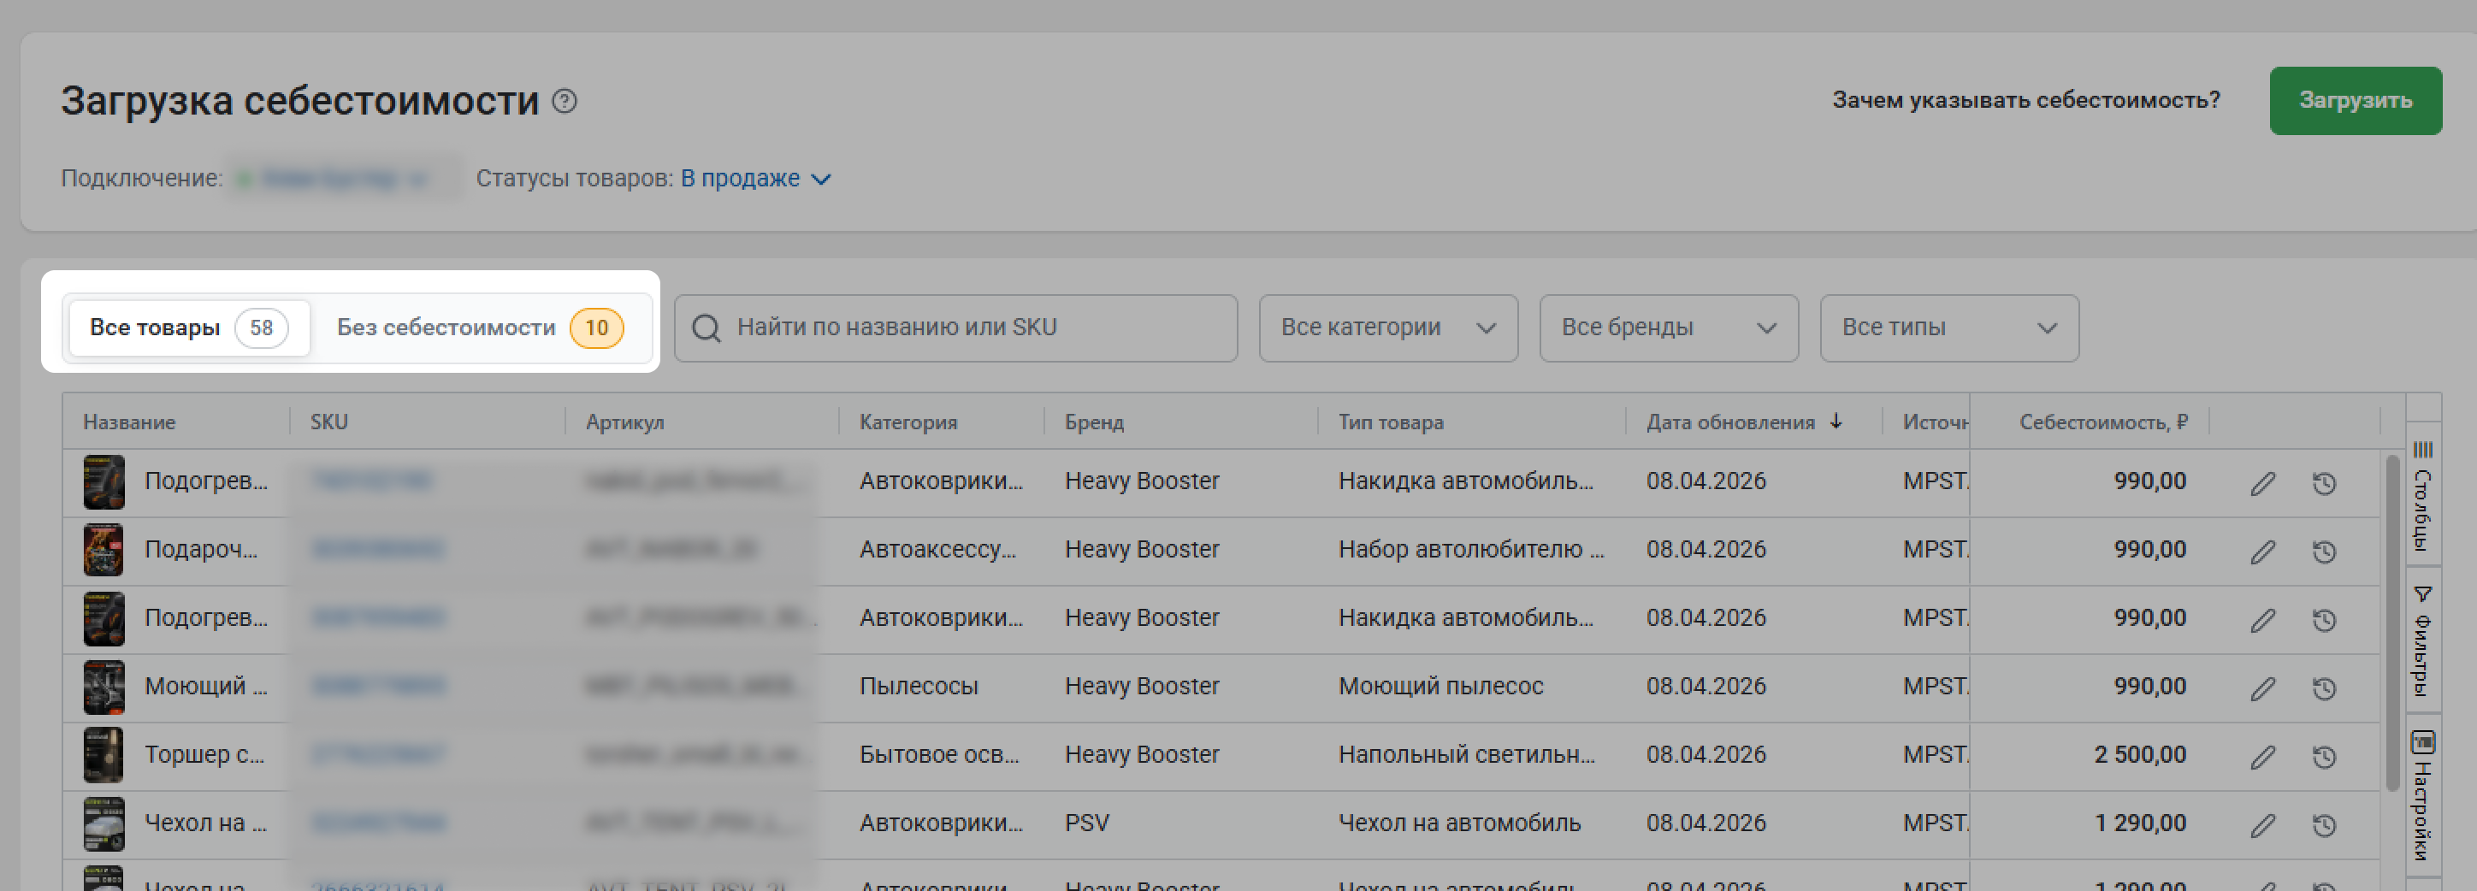2477x891 pixels.
Task: Click the table vertical scrollbar
Action: pyautogui.click(x=2392, y=625)
